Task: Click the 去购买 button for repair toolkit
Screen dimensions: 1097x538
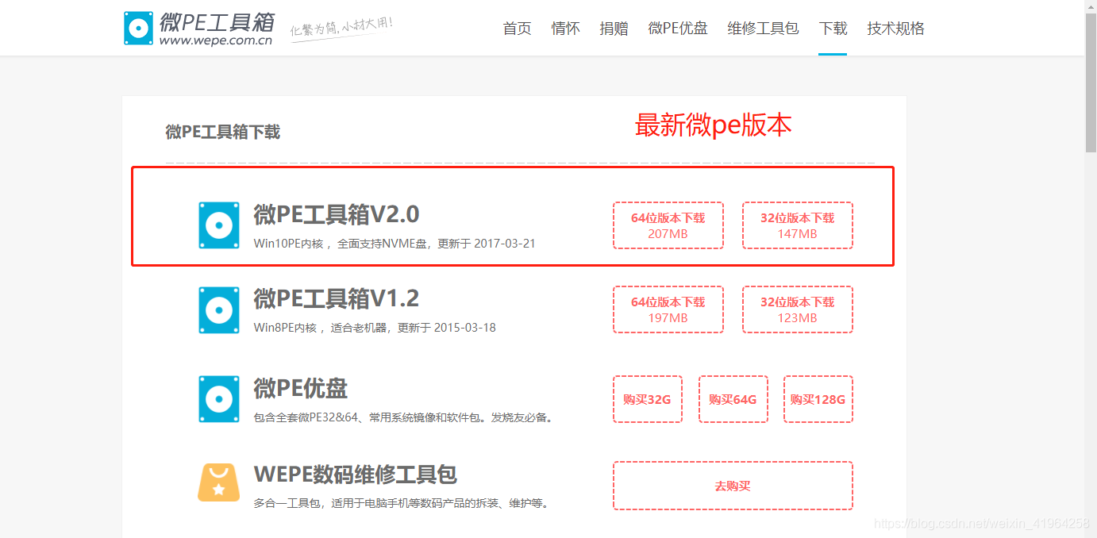Action: point(733,486)
